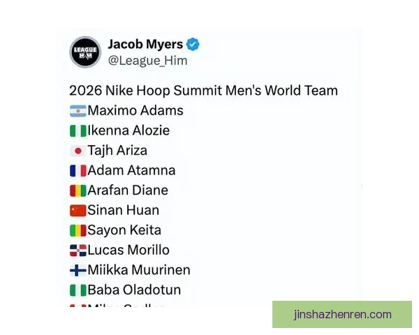The height and width of the screenshot is (335, 419).
Task: Click the France flag beside Adam Atamna
Action: pos(78,170)
